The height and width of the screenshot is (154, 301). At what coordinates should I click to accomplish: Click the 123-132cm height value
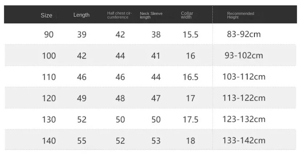point(244,119)
